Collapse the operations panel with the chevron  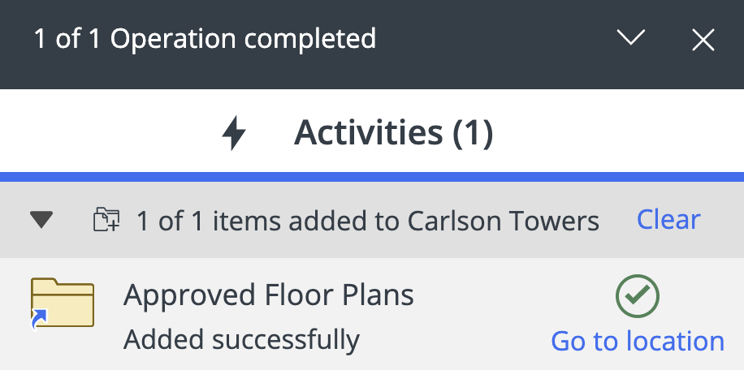tap(631, 38)
